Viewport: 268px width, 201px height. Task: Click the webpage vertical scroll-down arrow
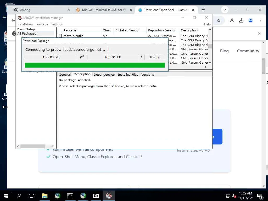point(264,186)
